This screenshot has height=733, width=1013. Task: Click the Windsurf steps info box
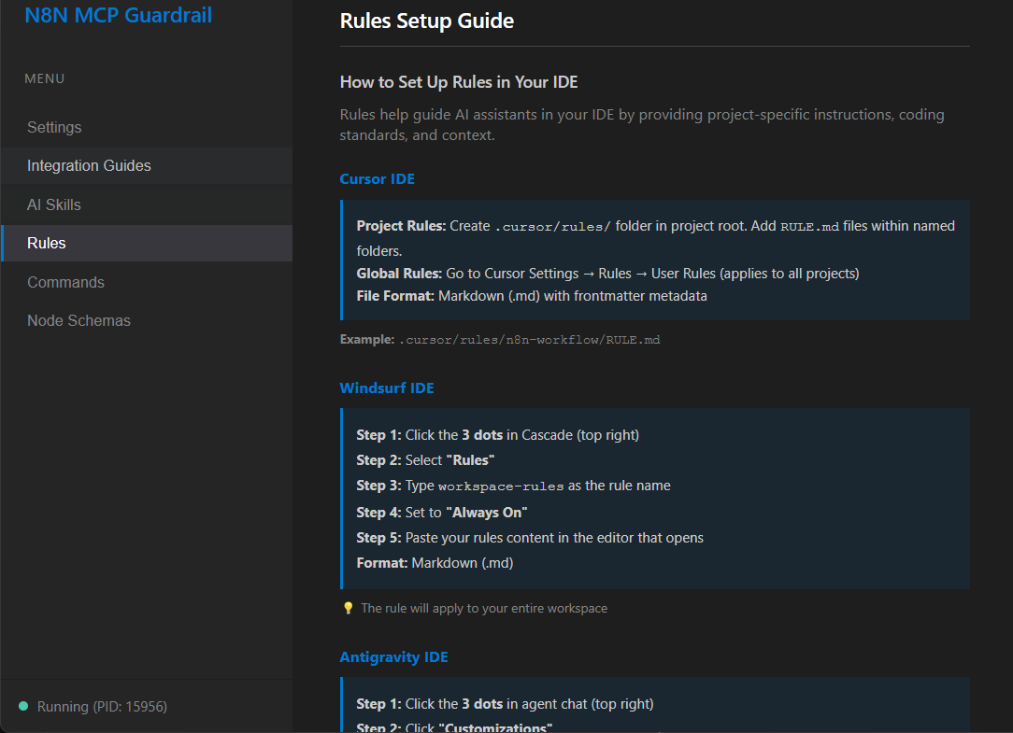654,499
